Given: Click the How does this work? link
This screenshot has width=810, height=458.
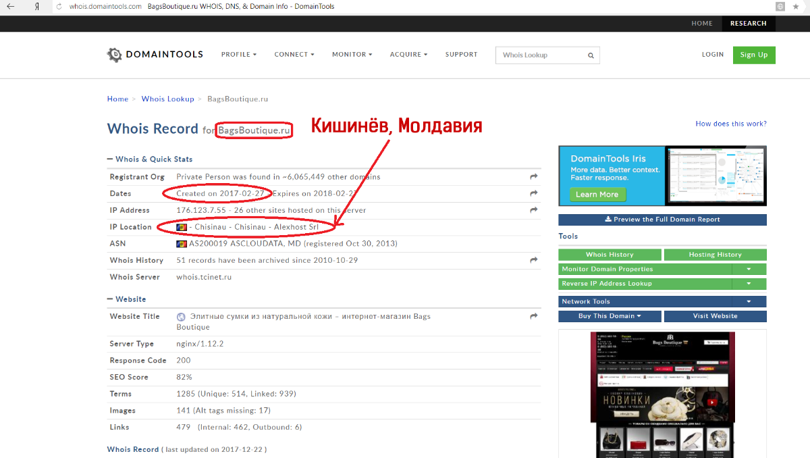Looking at the screenshot, I should (731, 124).
